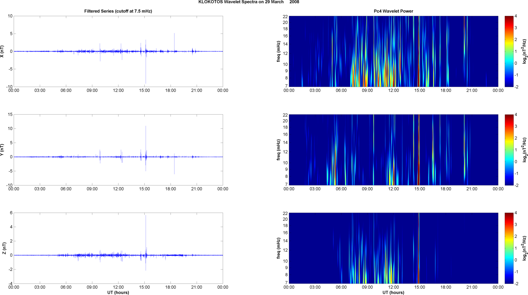Click the UT (hours) label under Z series
The width and height of the screenshot is (528, 295).
[118, 293]
